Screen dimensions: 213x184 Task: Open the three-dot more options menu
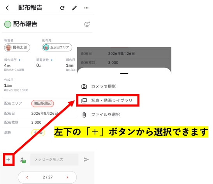86,8
